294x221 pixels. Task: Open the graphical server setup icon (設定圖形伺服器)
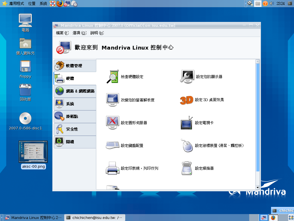tap(112, 123)
